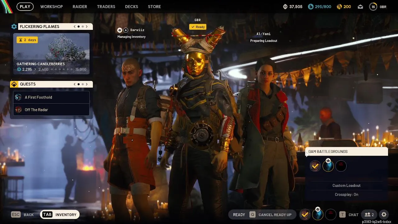Open the A First Foothold quest
Screen dimensions: 398x224
(x=51, y=97)
